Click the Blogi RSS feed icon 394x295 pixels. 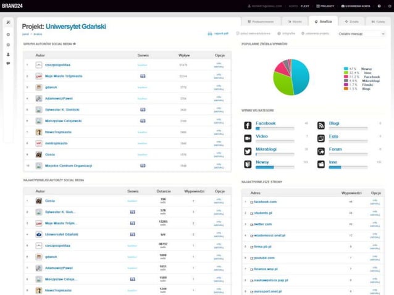point(321,125)
